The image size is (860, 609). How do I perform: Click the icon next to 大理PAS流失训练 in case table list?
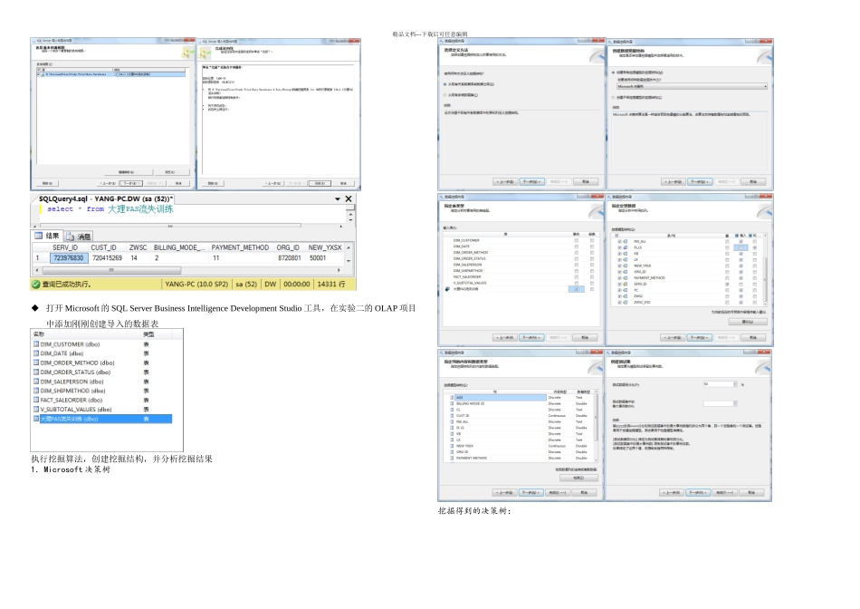[x=447, y=289]
